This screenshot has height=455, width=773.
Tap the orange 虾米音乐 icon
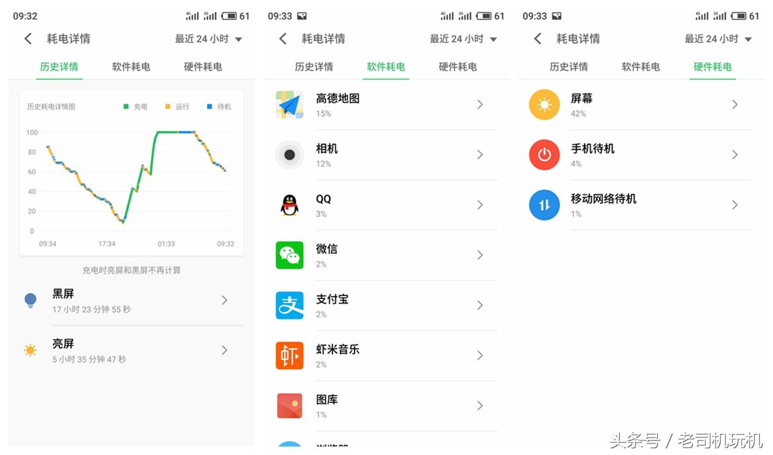[x=290, y=355]
